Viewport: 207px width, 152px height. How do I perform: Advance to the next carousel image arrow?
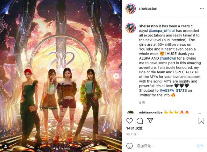click(116, 76)
